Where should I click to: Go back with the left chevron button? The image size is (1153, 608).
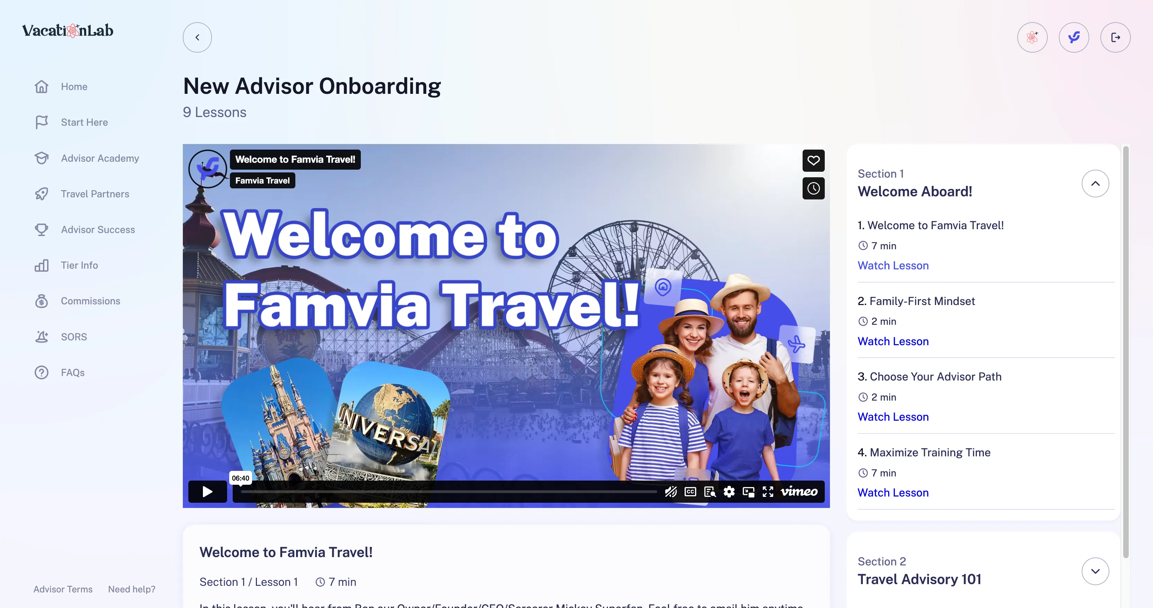pos(197,38)
